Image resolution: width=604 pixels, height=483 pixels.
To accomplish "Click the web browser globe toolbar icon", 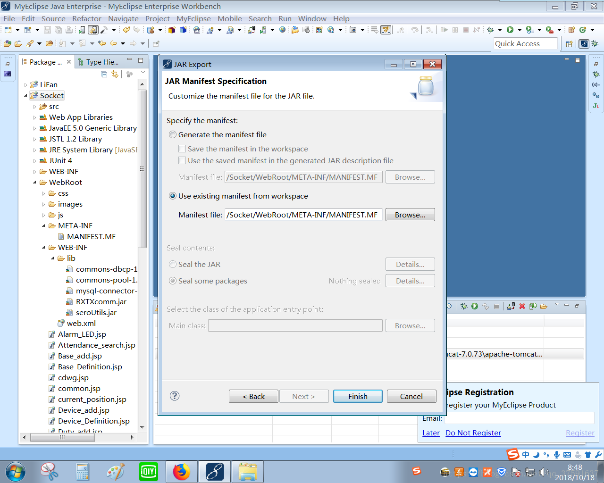I will pyautogui.click(x=283, y=30).
